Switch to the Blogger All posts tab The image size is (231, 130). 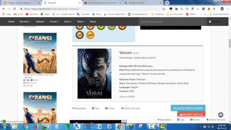pos(21,3)
